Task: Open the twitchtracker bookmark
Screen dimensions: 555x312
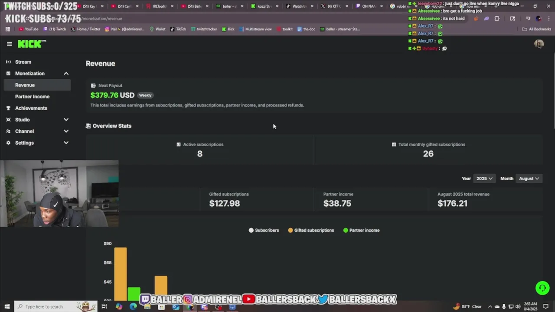Action: [x=204, y=29]
